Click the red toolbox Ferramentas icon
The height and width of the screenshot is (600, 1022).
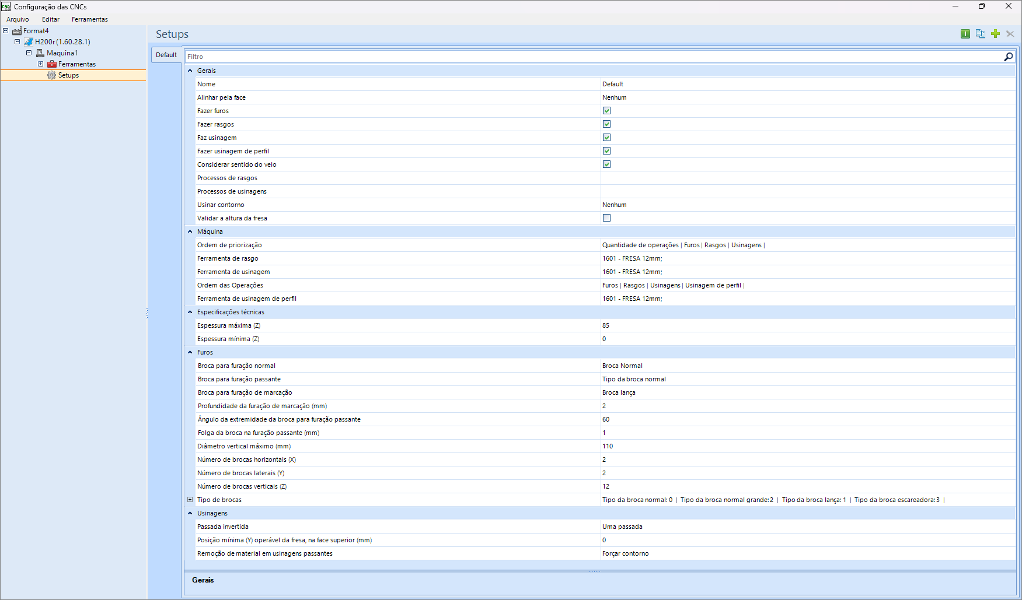point(52,64)
